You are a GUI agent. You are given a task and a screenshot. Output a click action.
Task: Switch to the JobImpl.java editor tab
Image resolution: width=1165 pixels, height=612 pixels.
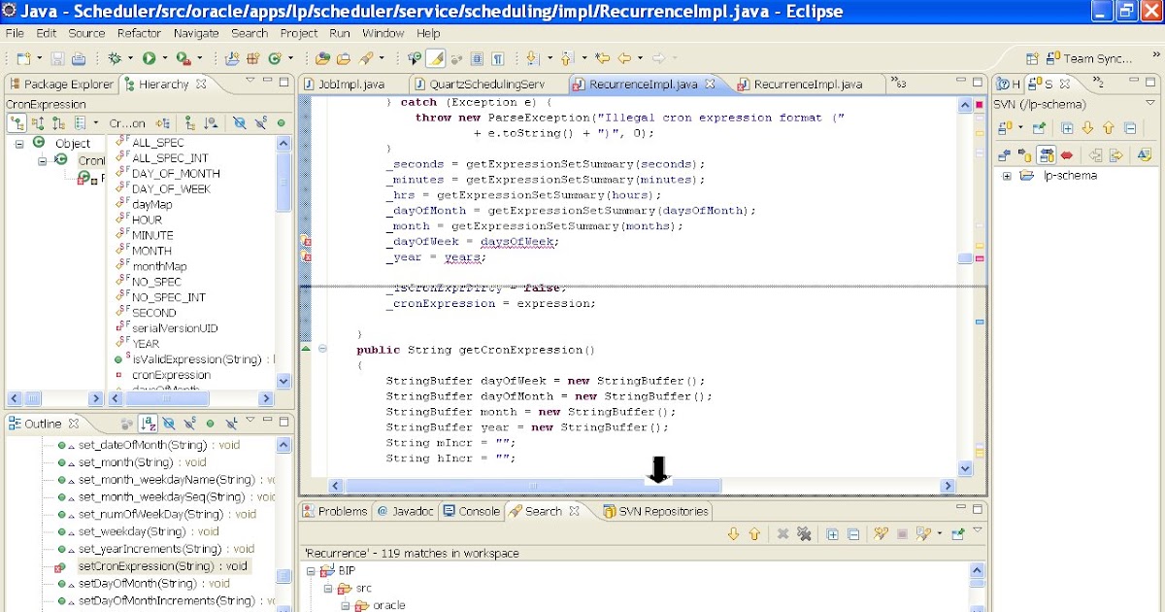pos(351,85)
